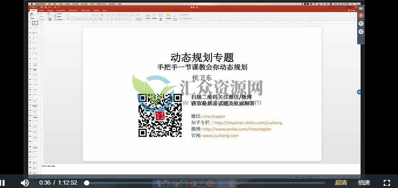Open the Layout dropdown

click(59, 14)
